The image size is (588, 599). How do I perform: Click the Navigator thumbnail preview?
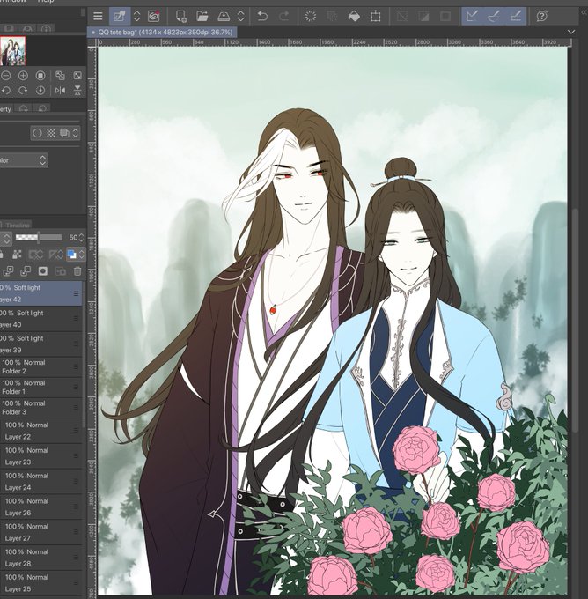[x=12, y=51]
